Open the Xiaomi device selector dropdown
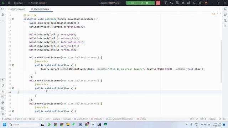The width and height of the screenshot is (228, 128). point(110,3)
